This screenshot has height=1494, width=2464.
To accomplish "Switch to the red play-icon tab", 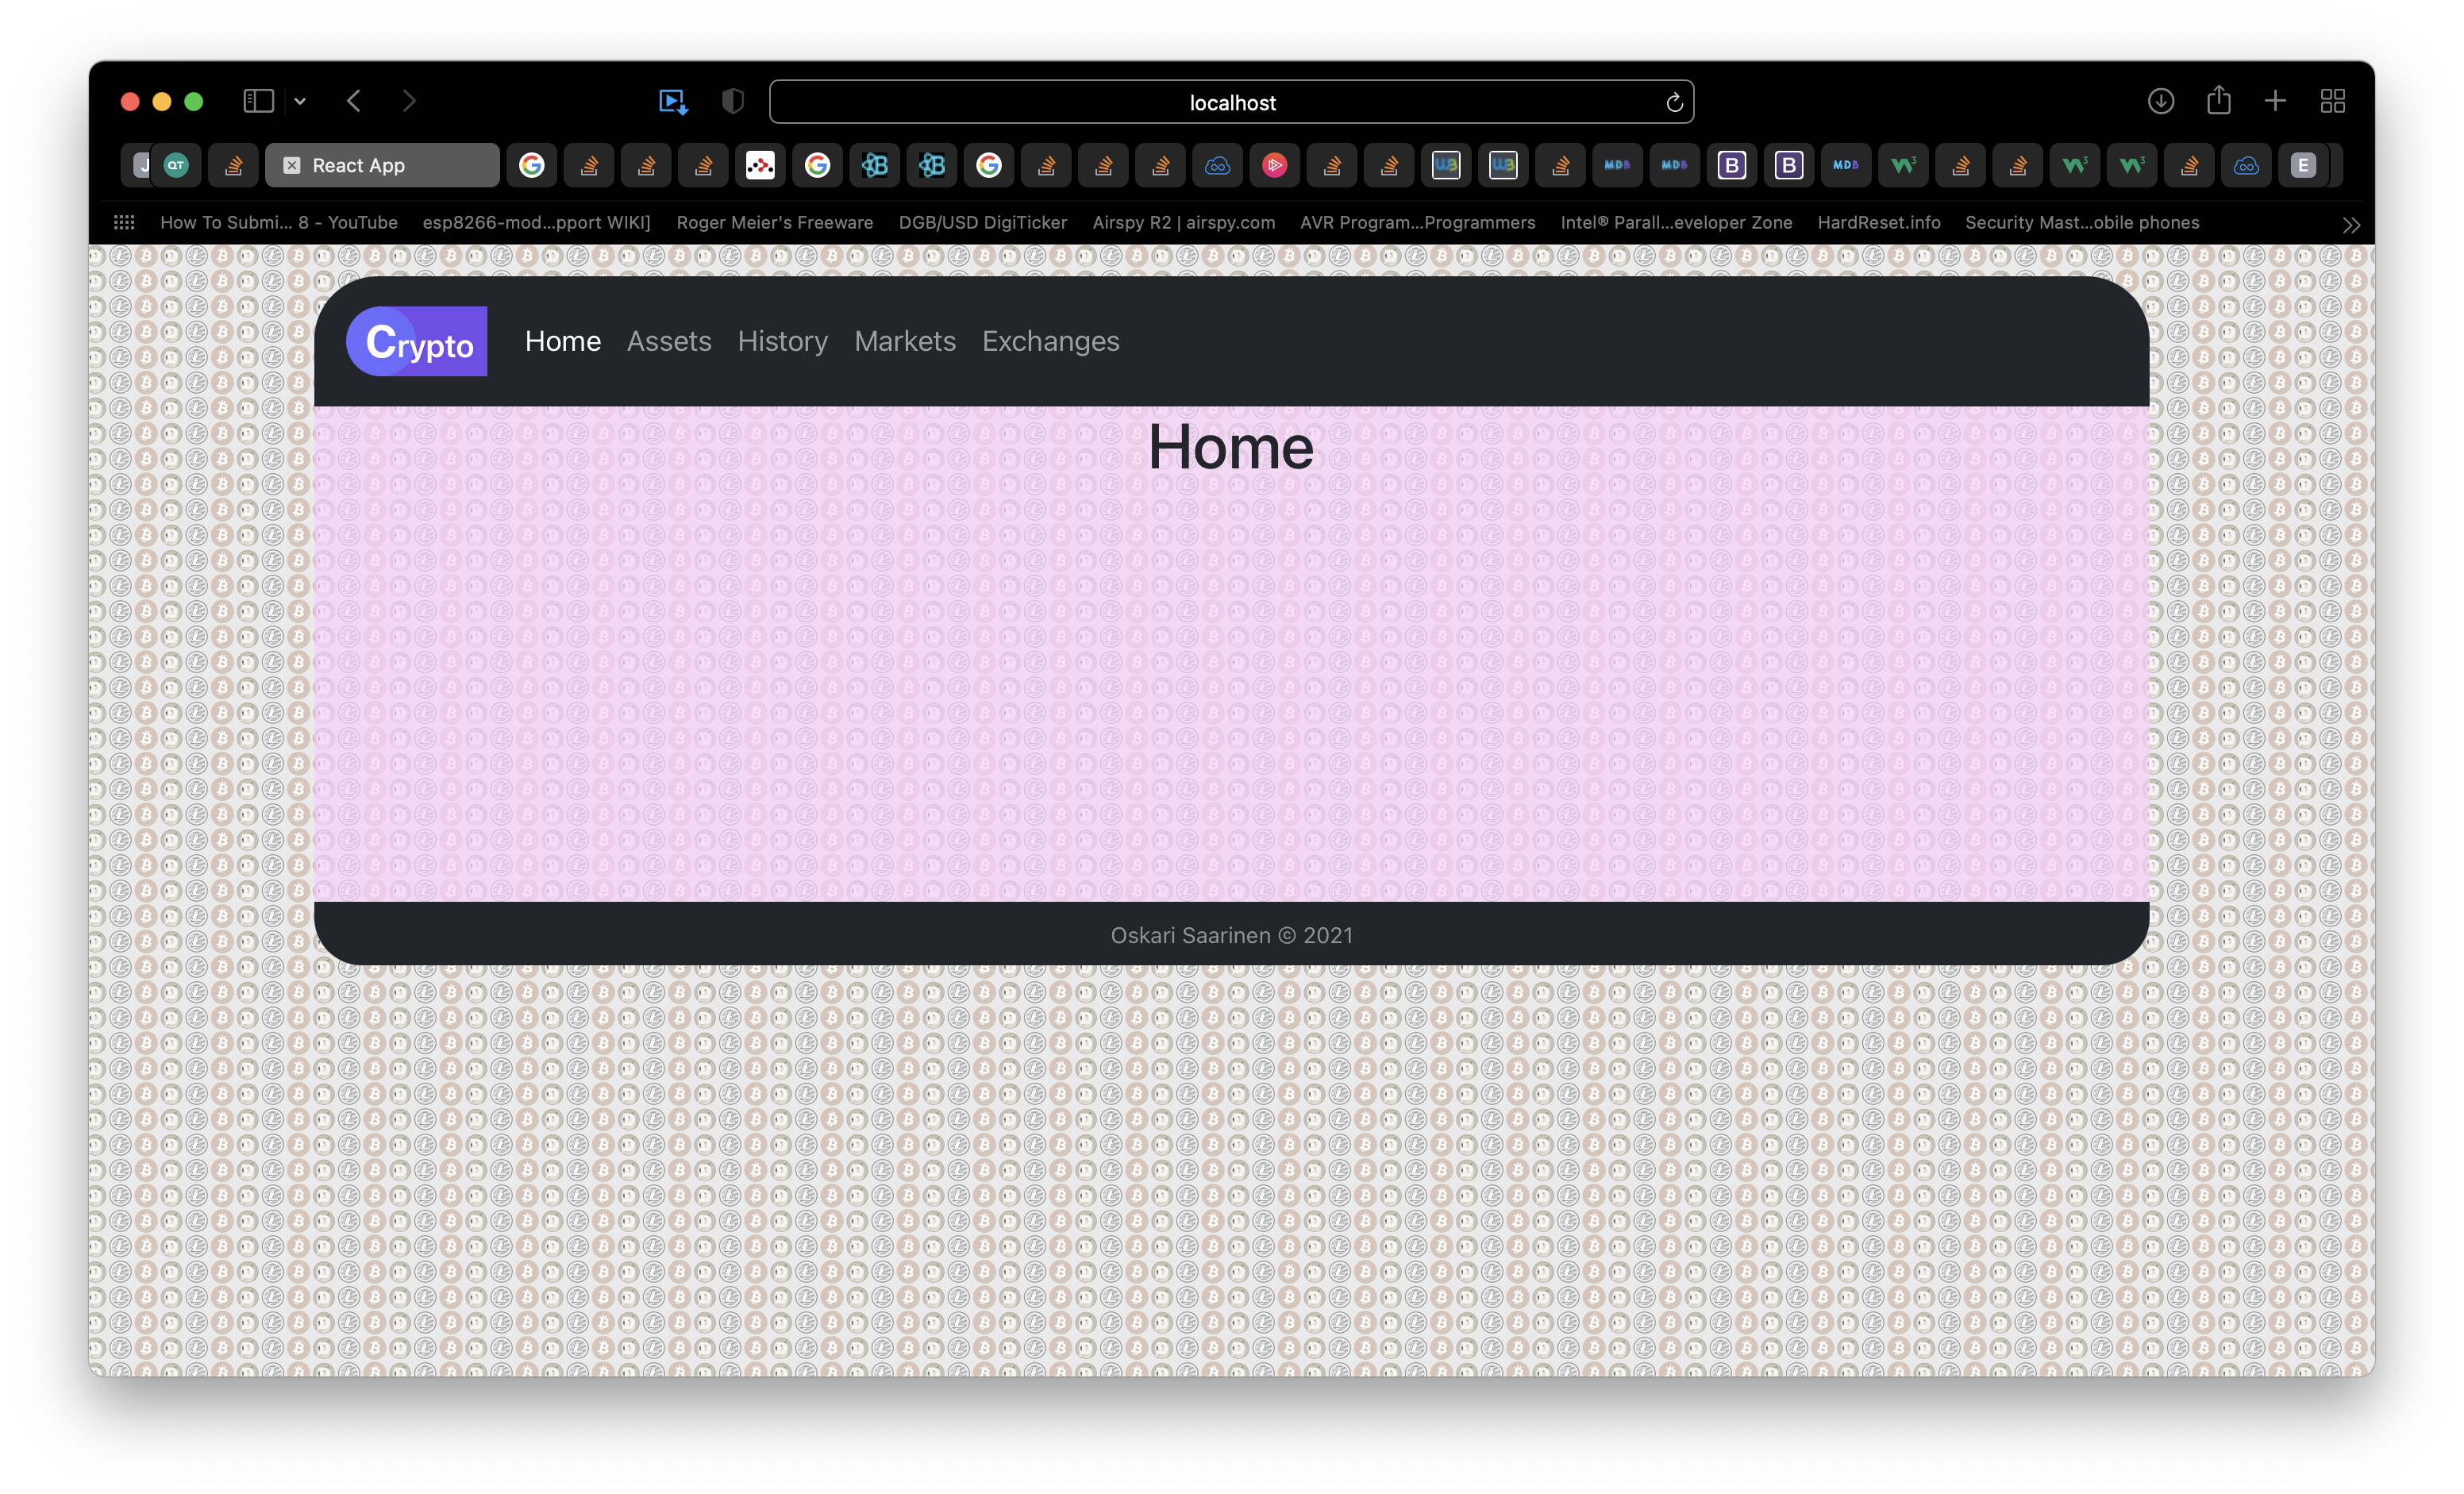I will pyautogui.click(x=1274, y=165).
